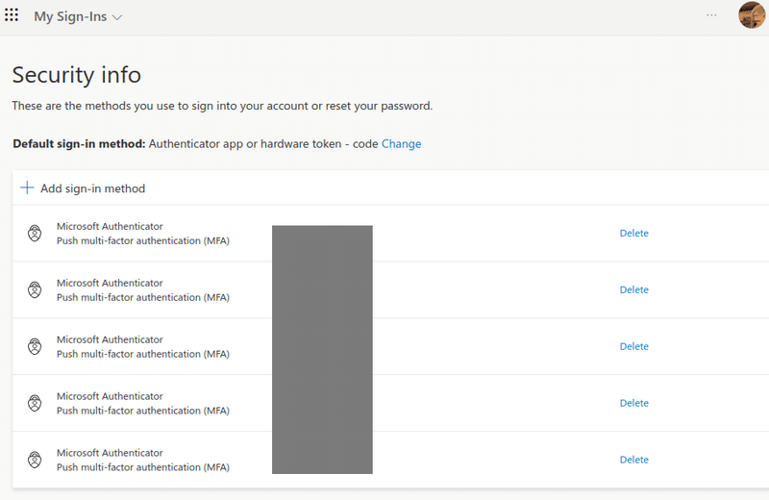
Task: Click the fifth Microsoft Authenticator icon
Action: [35, 460]
